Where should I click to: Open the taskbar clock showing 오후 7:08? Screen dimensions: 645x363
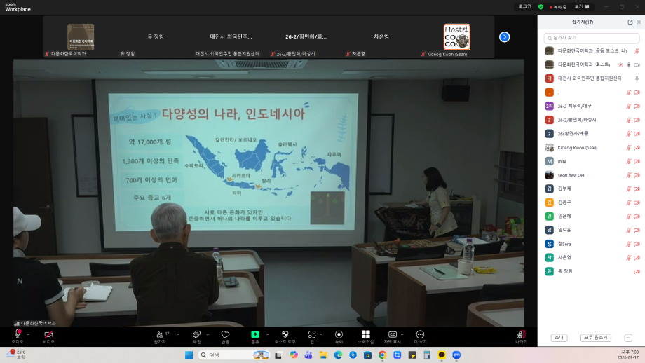627,355
